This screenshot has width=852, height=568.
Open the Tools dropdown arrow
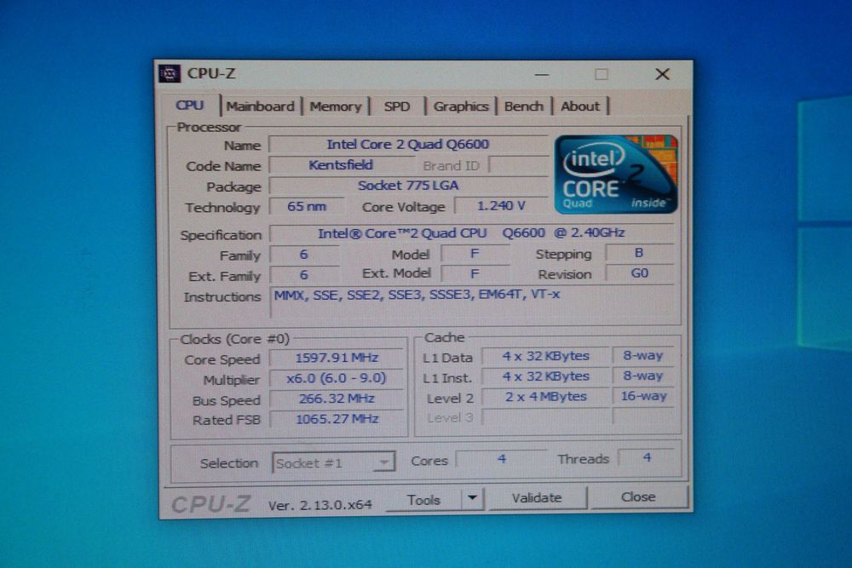click(472, 497)
